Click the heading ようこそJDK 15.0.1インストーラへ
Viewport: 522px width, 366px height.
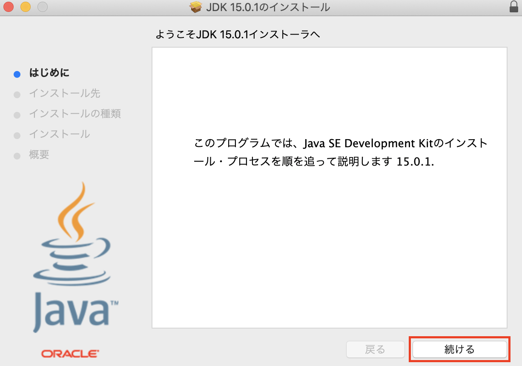[x=238, y=35]
